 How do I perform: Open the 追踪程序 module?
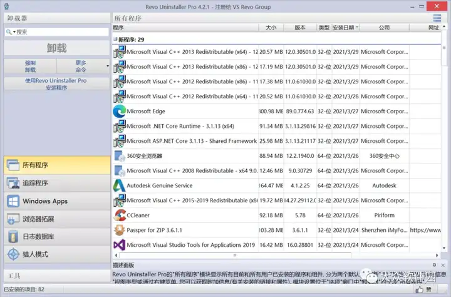coord(57,183)
